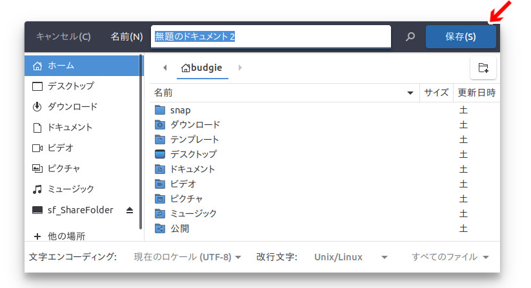Sort by the 名前 column header

click(284, 93)
